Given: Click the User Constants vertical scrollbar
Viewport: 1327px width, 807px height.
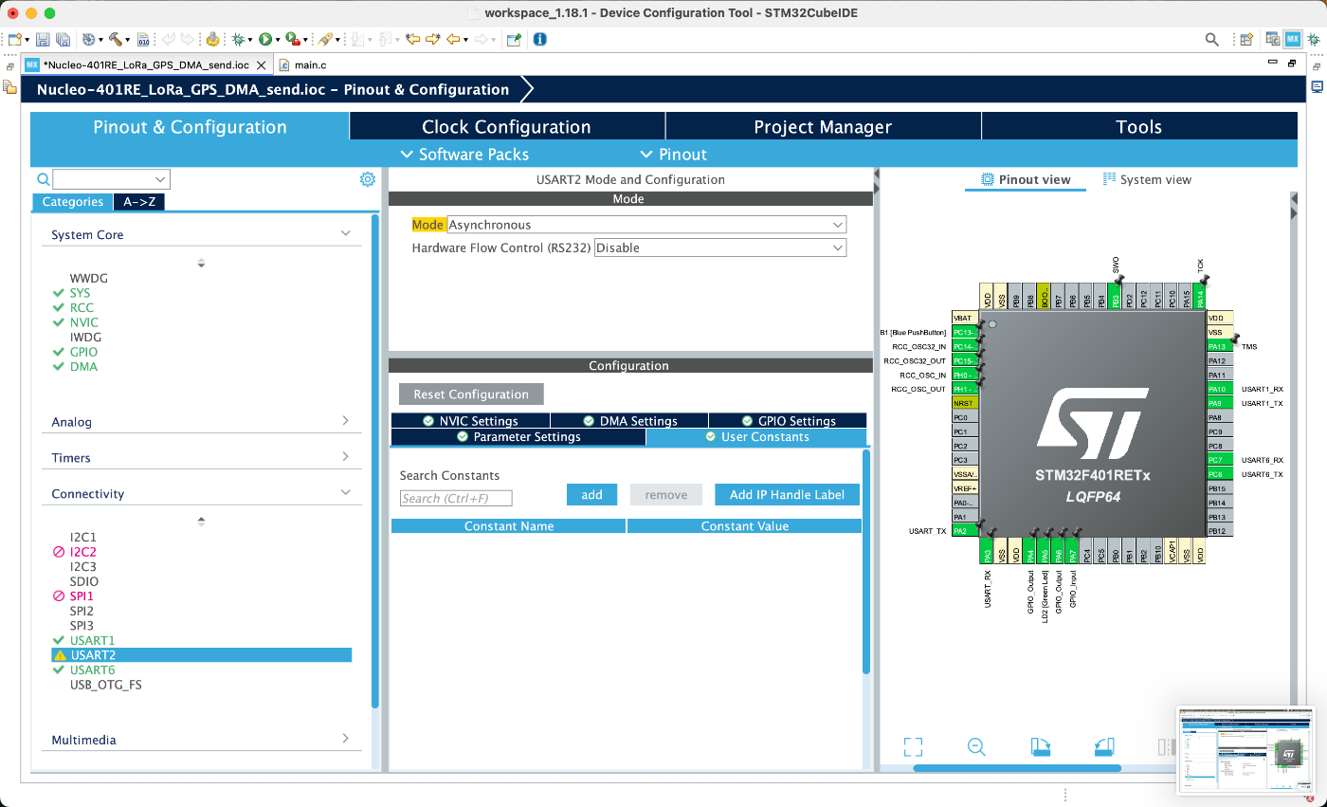Looking at the screenshot, I should pyautogui.click(x=866, y=561).
